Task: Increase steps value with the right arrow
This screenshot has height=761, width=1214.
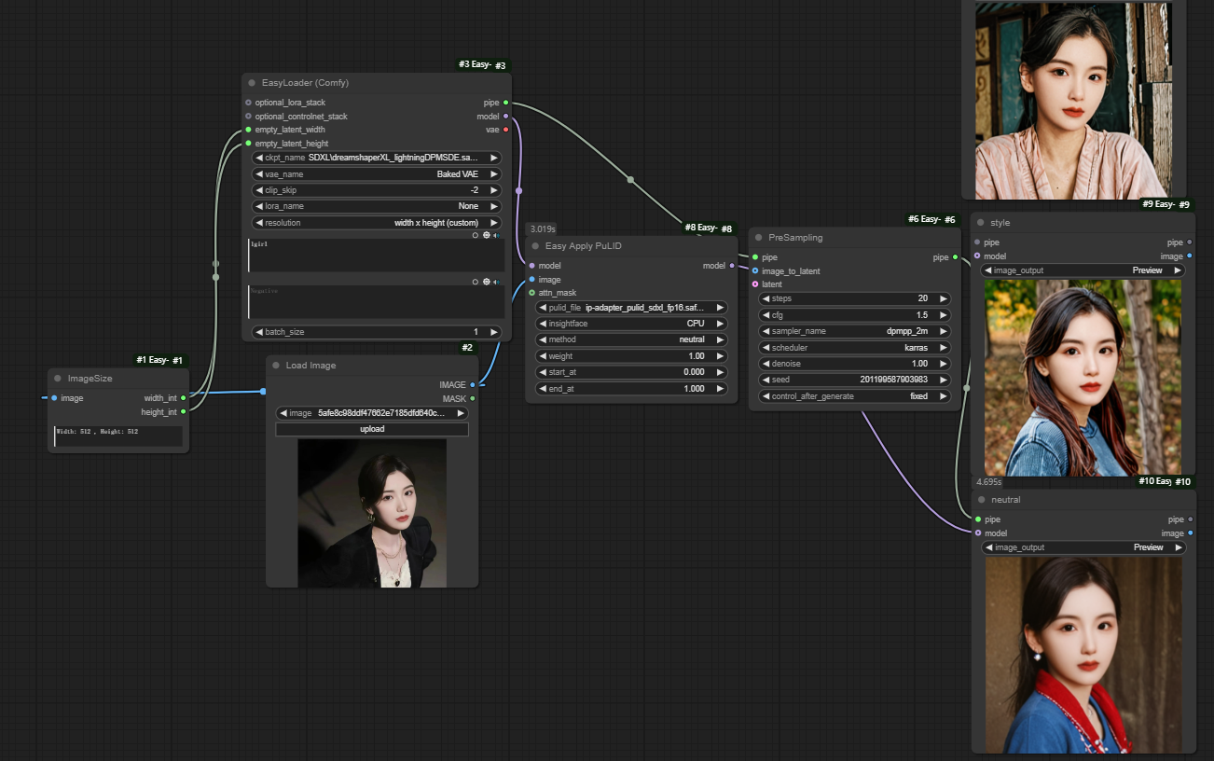Action: tap(944, 299)
